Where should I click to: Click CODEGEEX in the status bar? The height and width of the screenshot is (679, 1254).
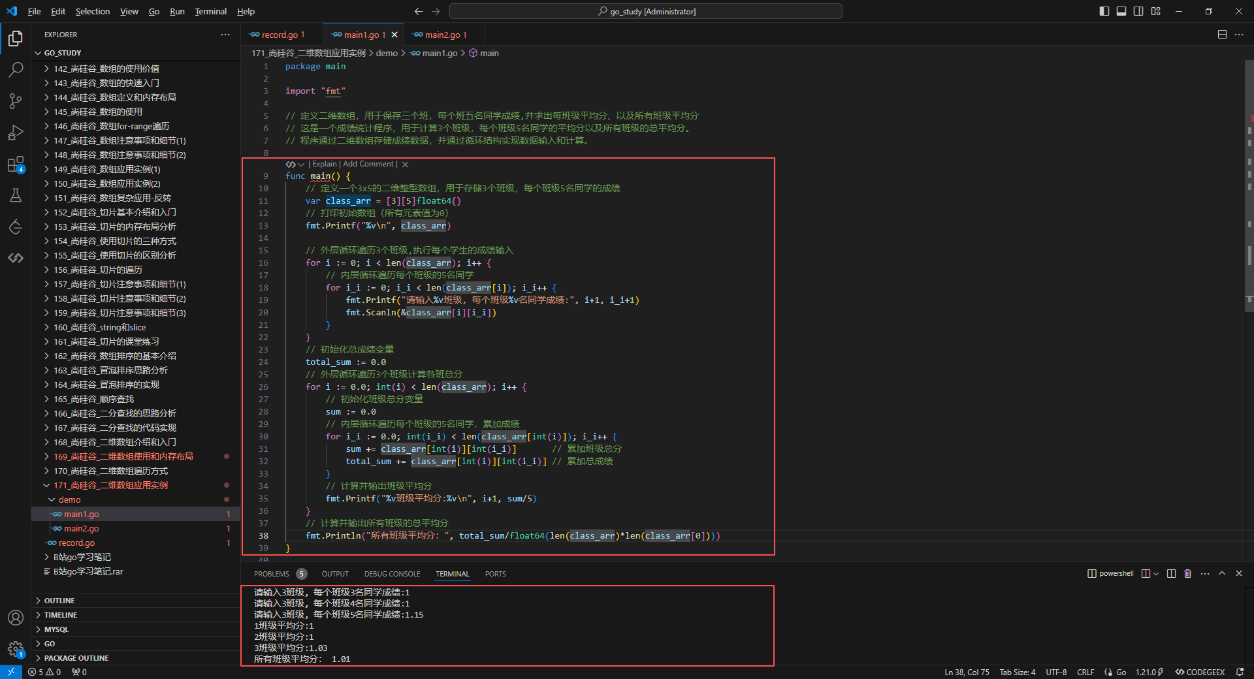(1200, 672)
